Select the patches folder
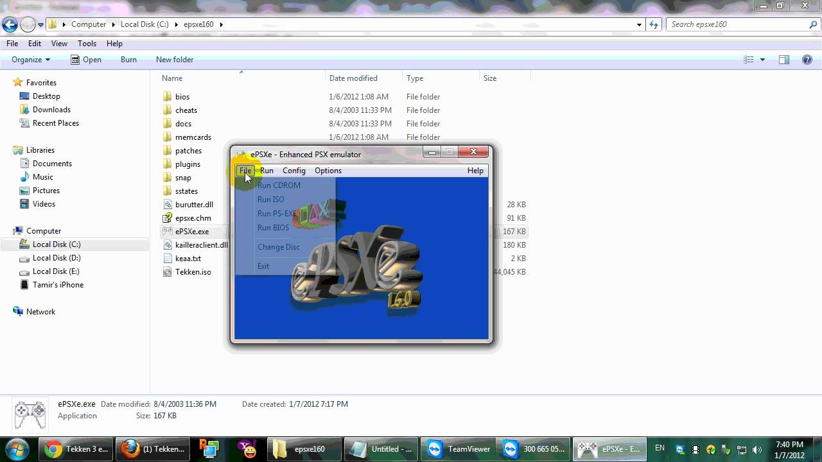Image resolution: width=822 pixels, height=462 pixels. pos(188,151)
